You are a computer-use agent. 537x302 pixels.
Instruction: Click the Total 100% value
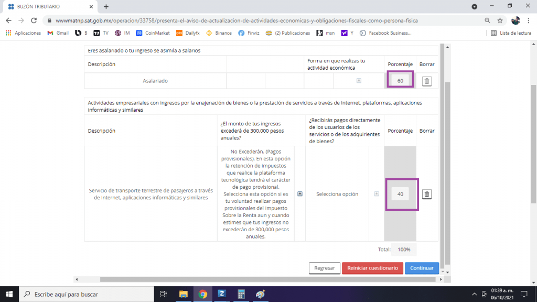click(404, 250)
